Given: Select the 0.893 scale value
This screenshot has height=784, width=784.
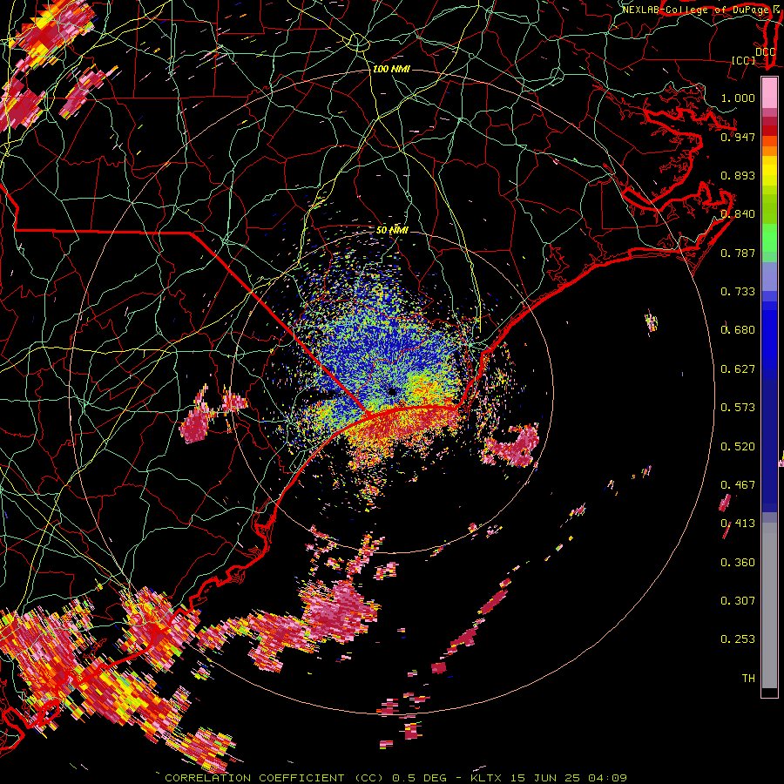Looking at the screenshot, I should 738,175.
